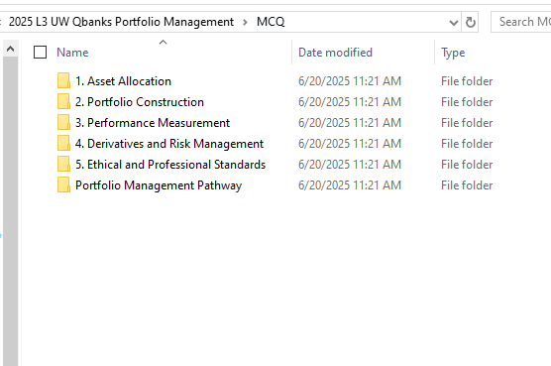Click the navigation pane scrollbar track
This screenshot has height=366, width=551.
point(11,211)
